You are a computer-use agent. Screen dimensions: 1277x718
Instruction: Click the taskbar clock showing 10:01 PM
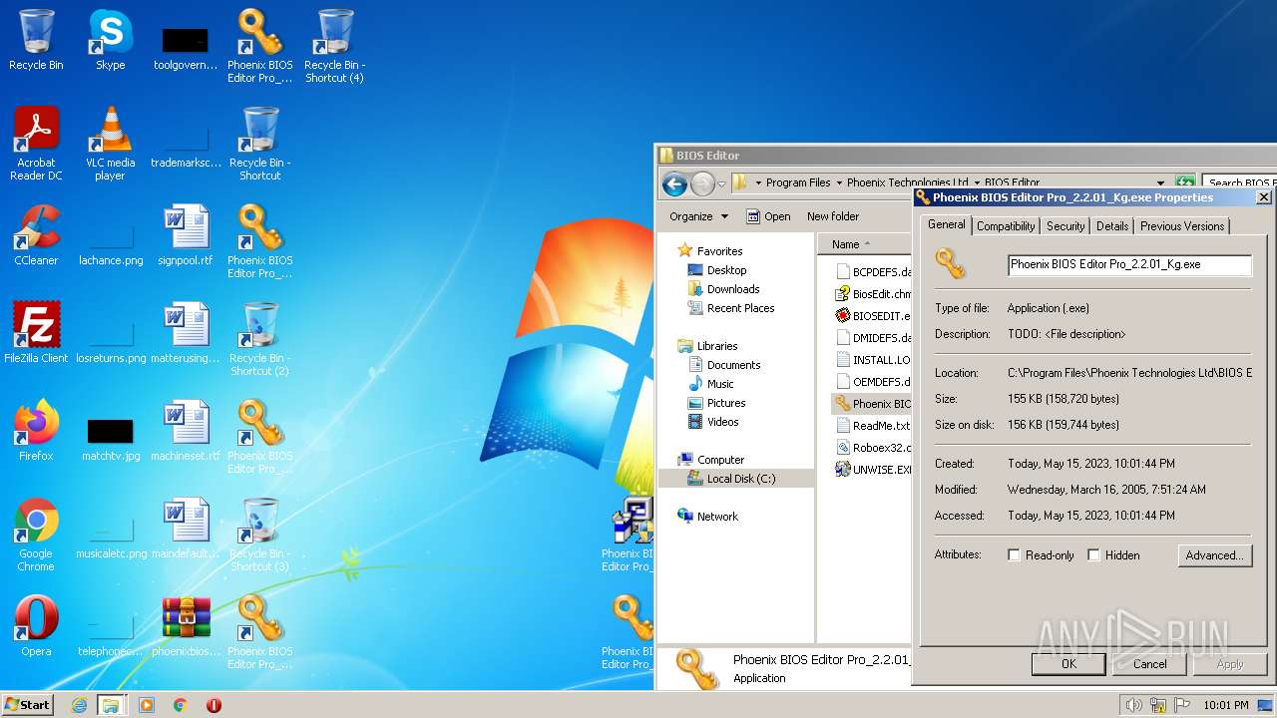tap(1225, 705)
